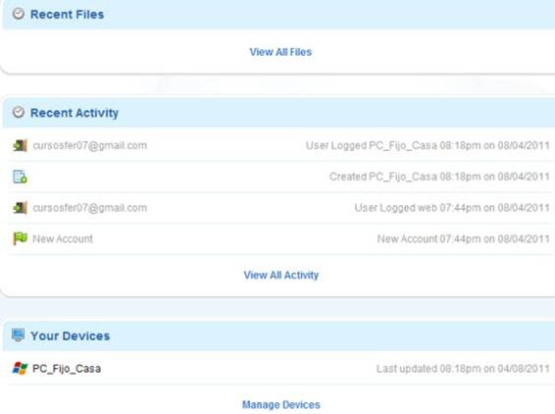The height and width of the screenshot is (414, 555).
Task: Open the Manage Devices link
Action: (x=281, y=404)
